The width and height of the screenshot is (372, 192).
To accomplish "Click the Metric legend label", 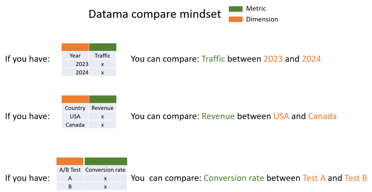I will tap(256, 8).
